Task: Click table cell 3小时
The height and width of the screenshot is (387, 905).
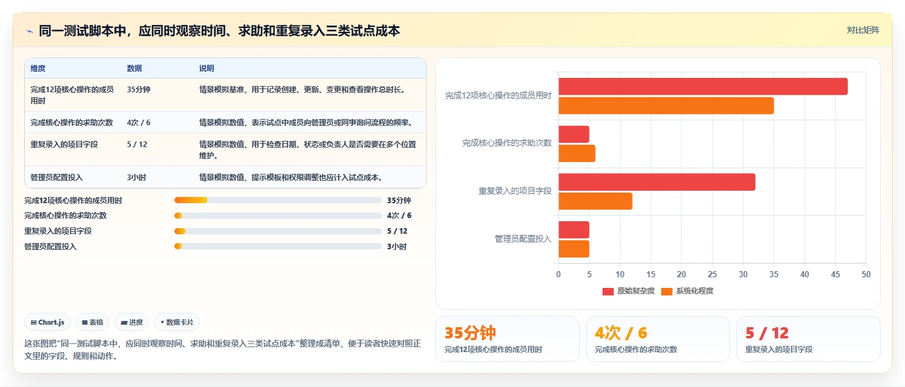Action: tap(136, 177)
